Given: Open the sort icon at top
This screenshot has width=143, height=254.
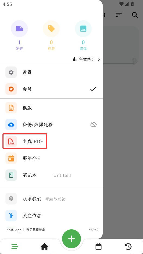Looking at the screenshot, I should click(119, 15).
